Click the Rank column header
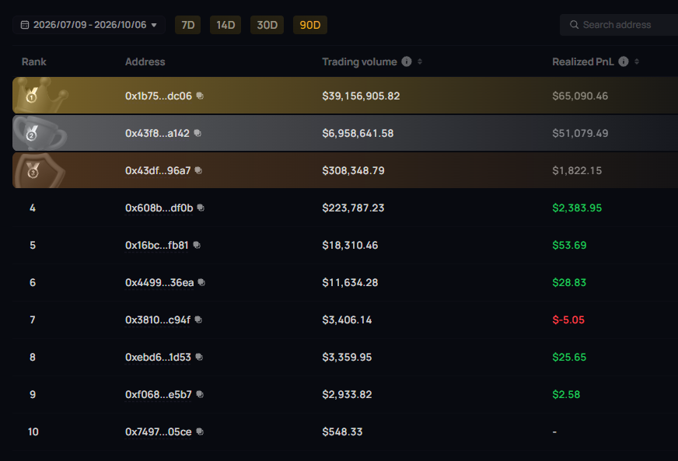 pos(33,62)
